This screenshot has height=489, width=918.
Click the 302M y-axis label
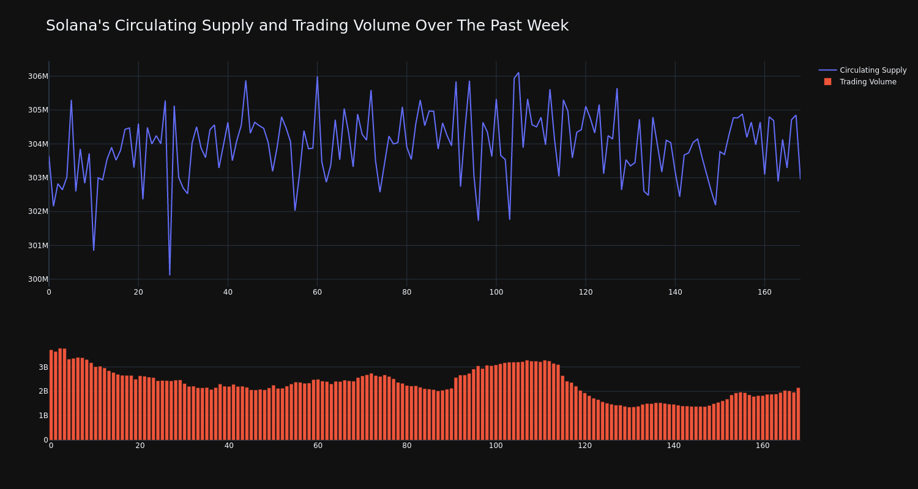coord(38,211)
